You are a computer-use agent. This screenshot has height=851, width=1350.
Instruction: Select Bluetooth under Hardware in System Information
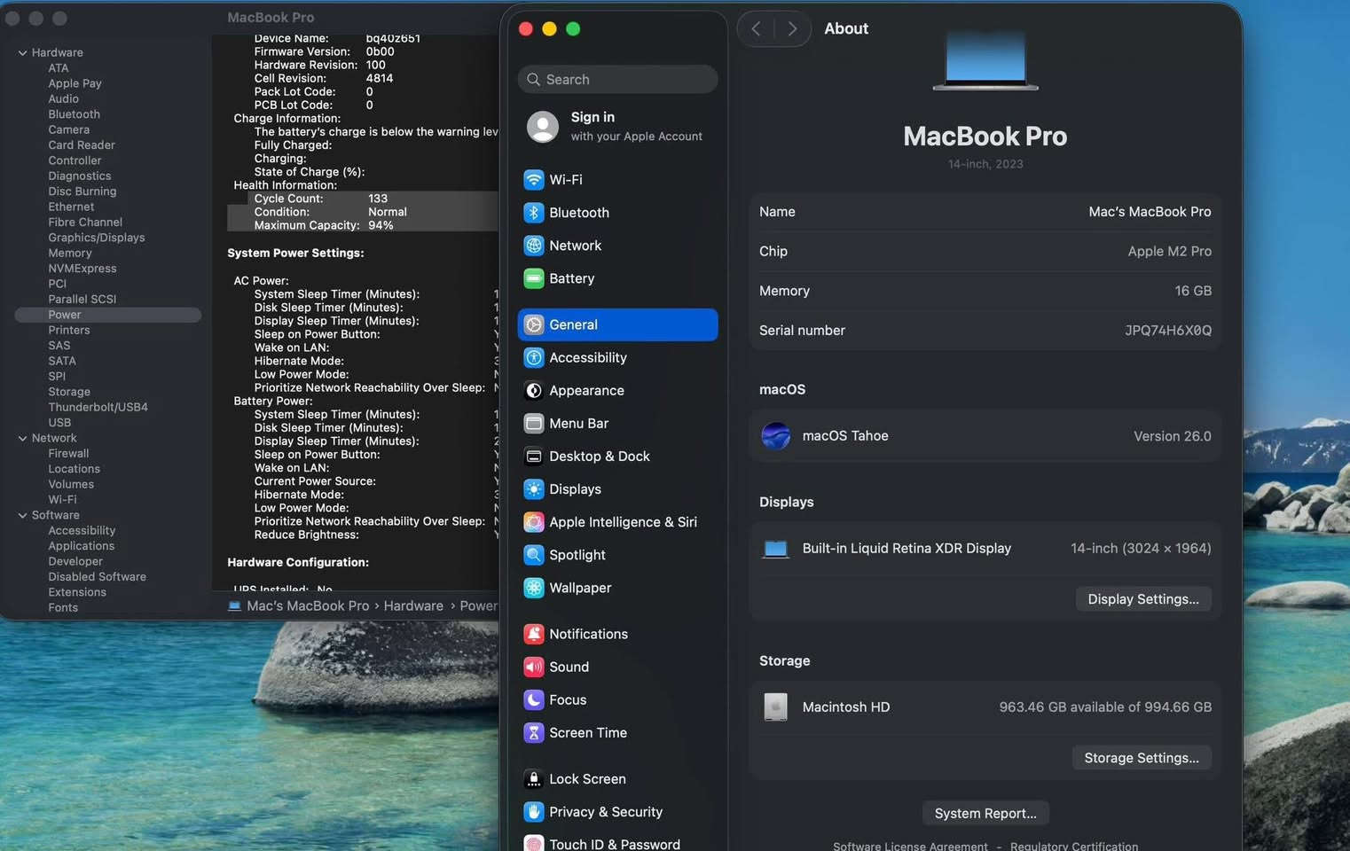click(x=74, y=114)
